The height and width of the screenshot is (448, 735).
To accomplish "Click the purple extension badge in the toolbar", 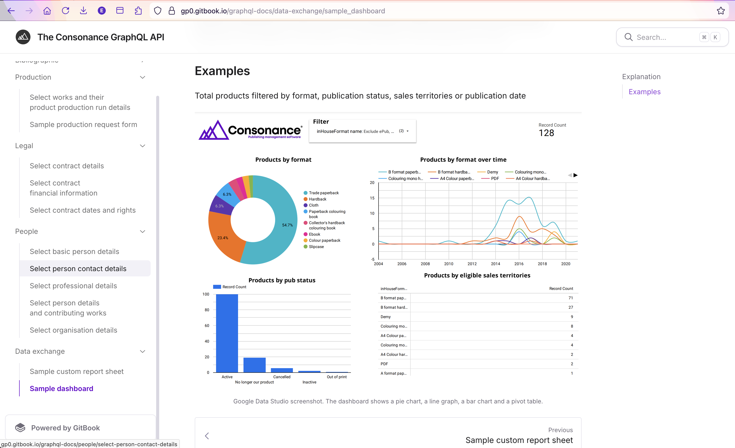I will coord(102,11).
